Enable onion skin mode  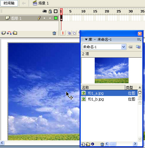(69, 33)
